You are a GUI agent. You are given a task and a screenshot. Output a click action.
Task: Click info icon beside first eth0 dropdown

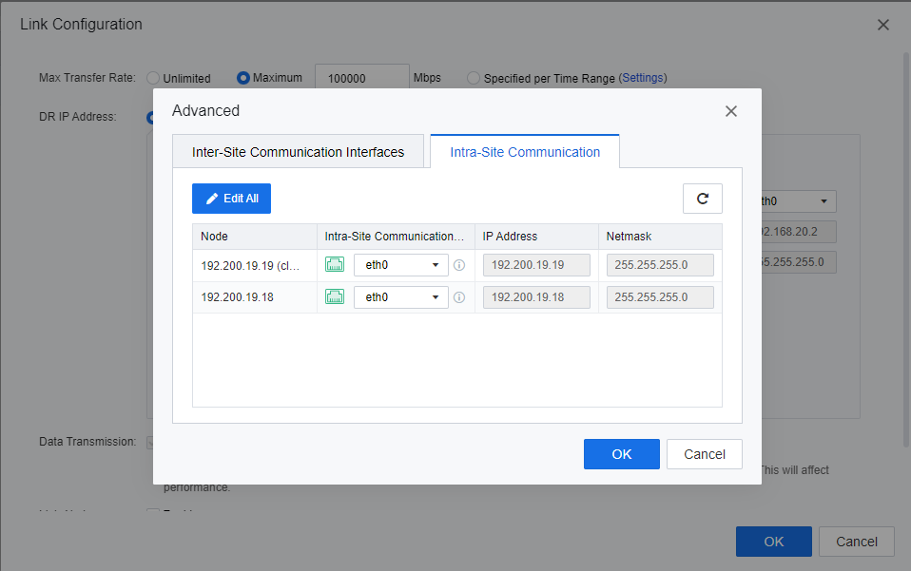[x=459, y=266]
